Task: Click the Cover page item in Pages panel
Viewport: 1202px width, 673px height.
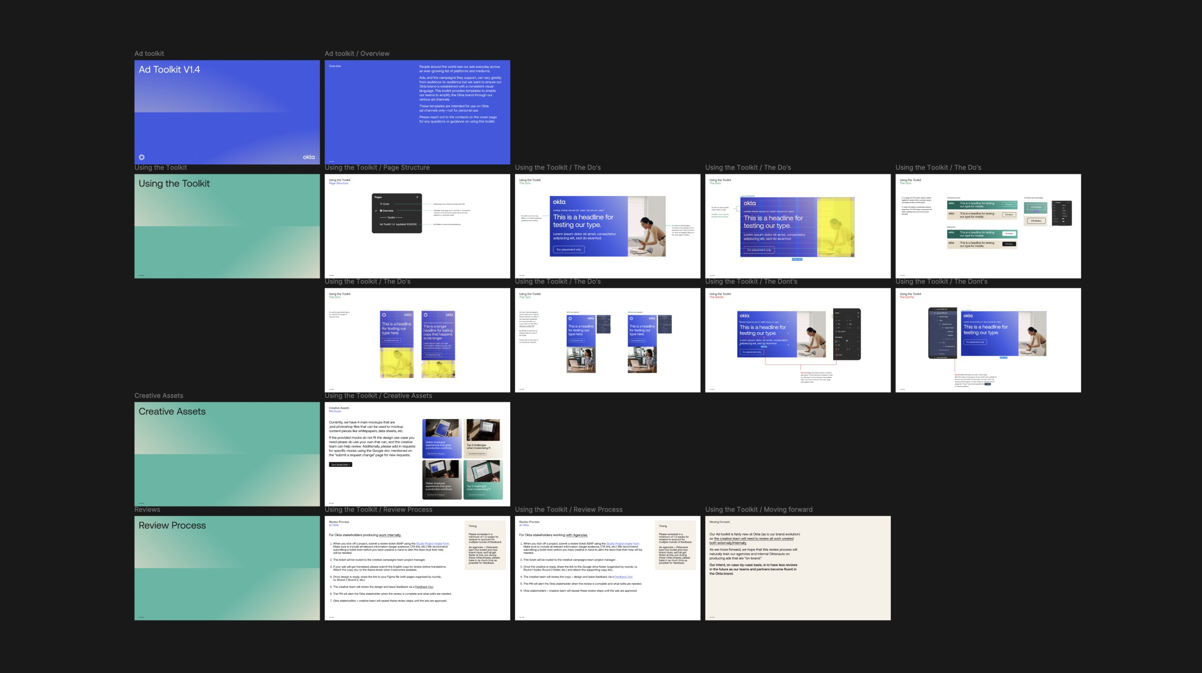Action: point(386,204)
